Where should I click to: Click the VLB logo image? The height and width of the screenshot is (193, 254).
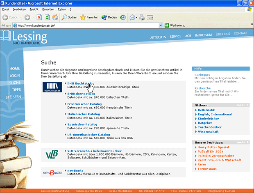tap(52, 154)
